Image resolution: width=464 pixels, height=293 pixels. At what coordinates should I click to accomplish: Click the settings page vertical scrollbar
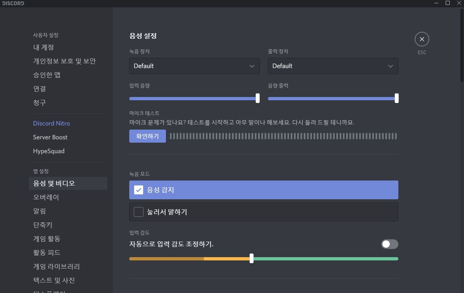462,45
